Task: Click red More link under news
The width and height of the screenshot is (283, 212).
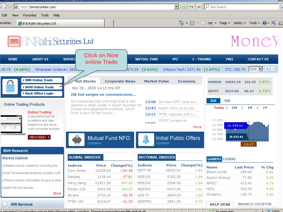Action: [x=197, y=127]
